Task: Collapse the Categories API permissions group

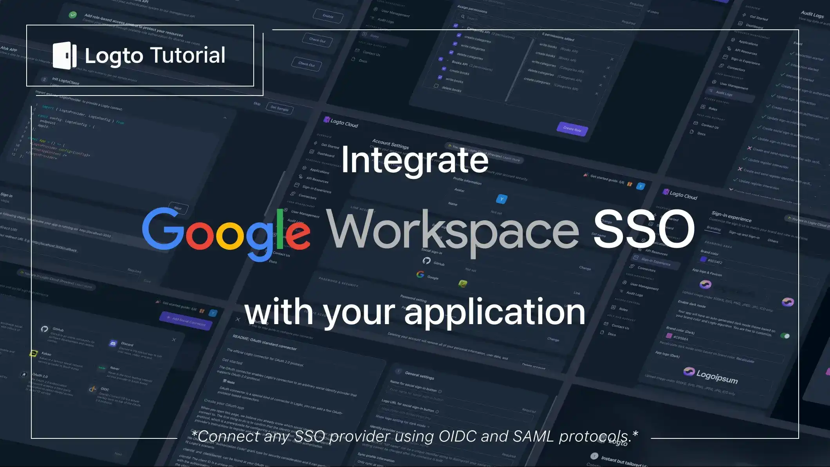Action: pos(463,27)
